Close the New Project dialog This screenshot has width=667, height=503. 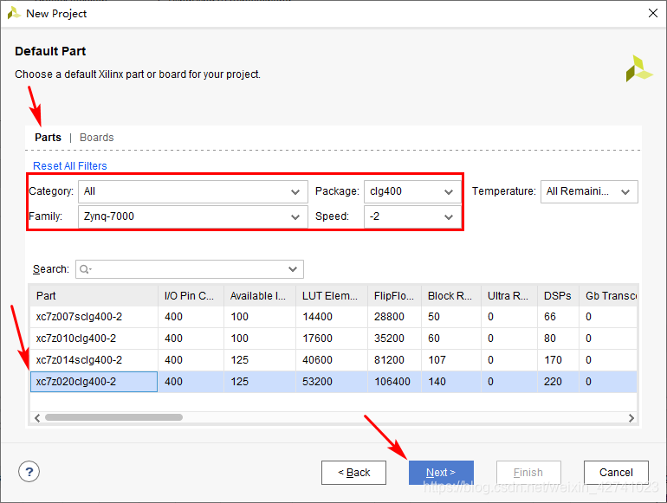[x=653, y=13]
